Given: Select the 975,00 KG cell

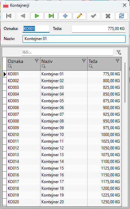Looking at the screenshot, I should pyautogui.click(x=104, y=128).
